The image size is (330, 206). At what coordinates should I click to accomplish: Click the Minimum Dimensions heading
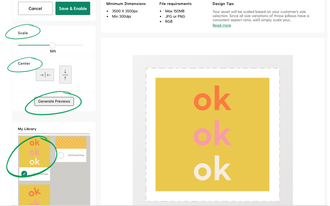126,4
